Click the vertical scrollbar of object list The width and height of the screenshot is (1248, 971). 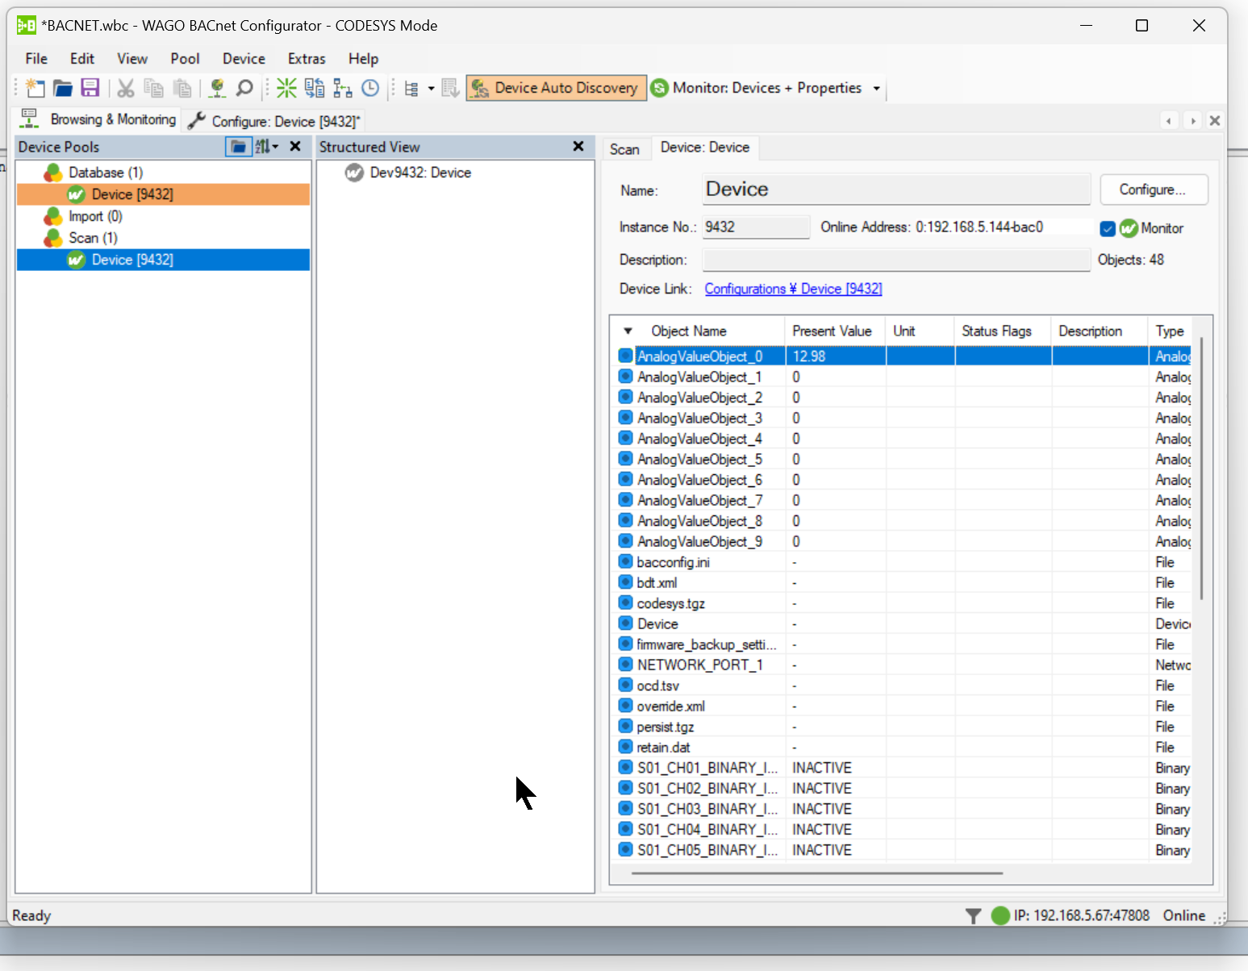(1201, 469)
